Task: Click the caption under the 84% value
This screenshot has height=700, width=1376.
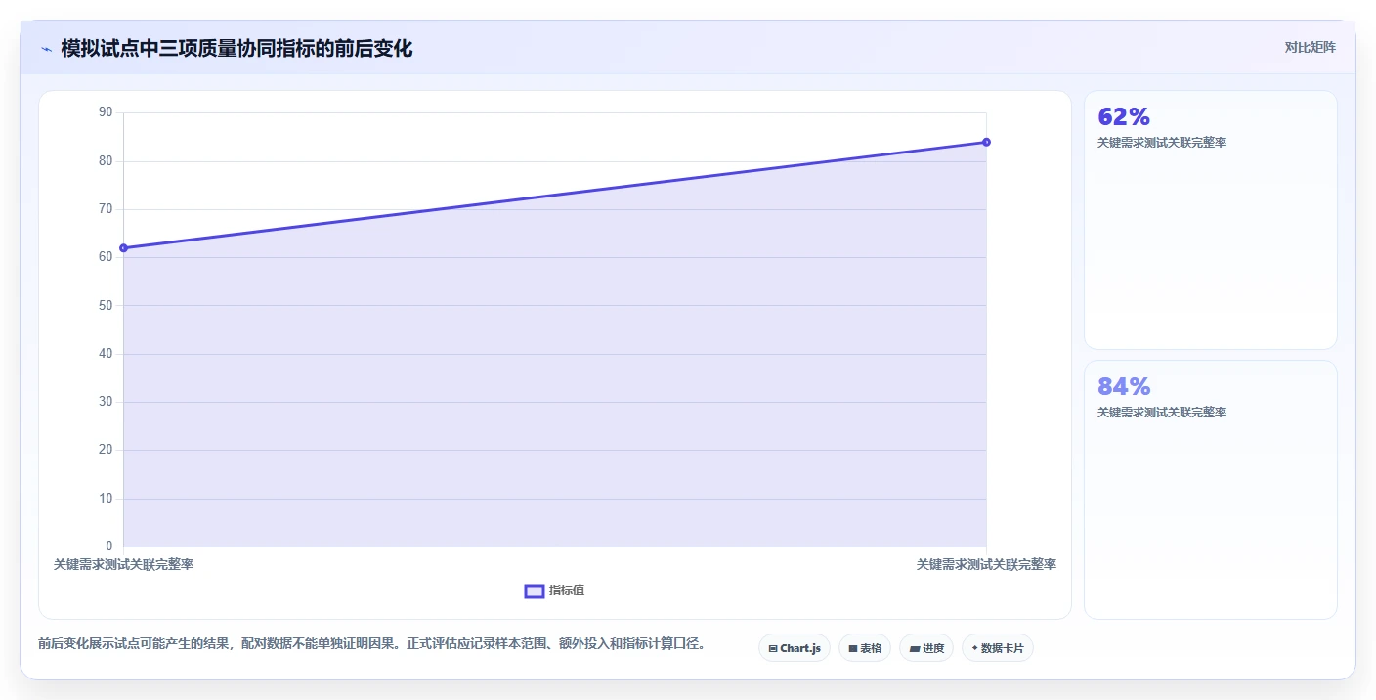Action: coord(1162,413)
